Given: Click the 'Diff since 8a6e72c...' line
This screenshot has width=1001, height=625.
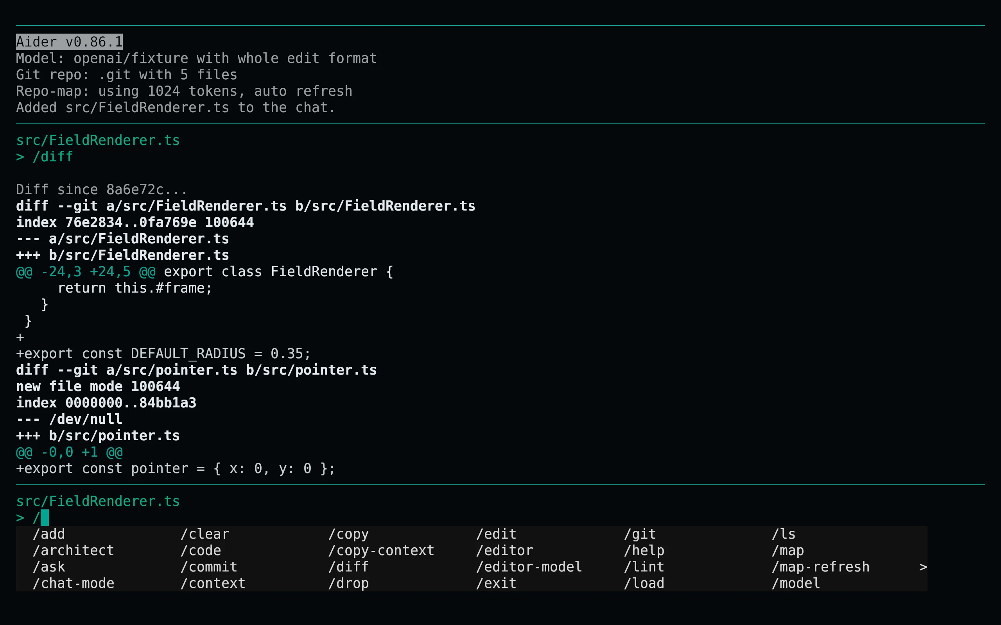Looking at the screenshot, I should (x=102, y=189).
